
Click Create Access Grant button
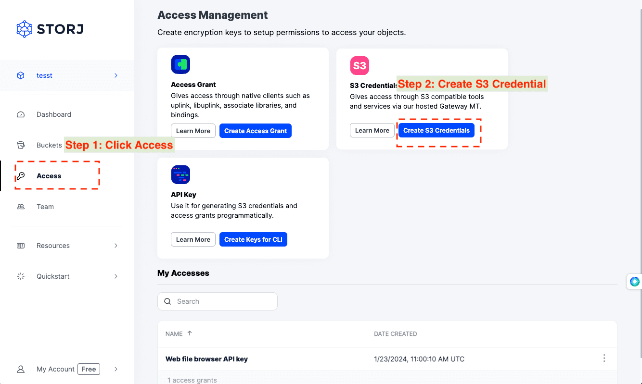(x=256, y=131)
